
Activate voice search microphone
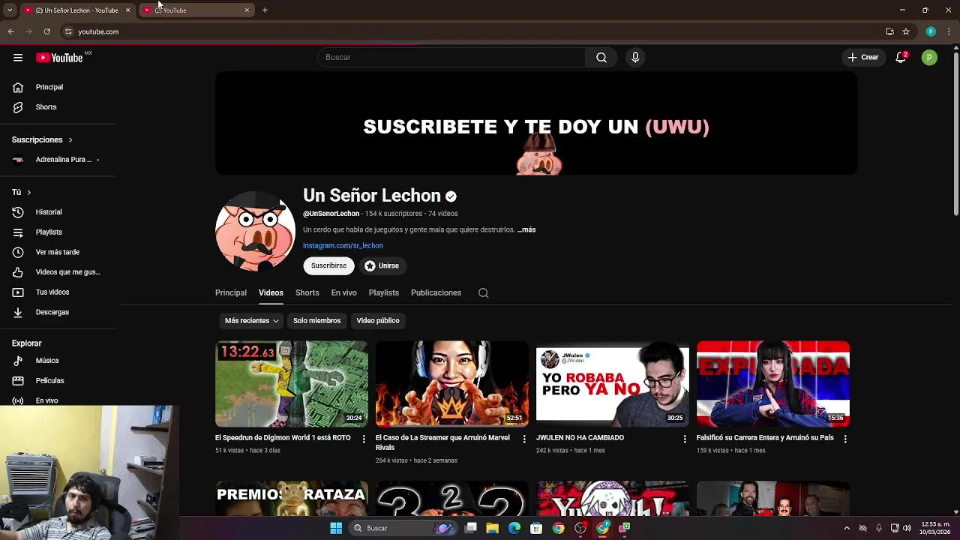(635, 58)
